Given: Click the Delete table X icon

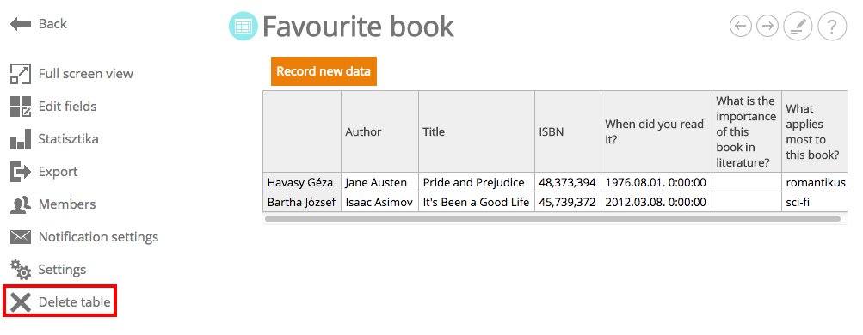Looking at the screenshot, I should click(21, 302).
